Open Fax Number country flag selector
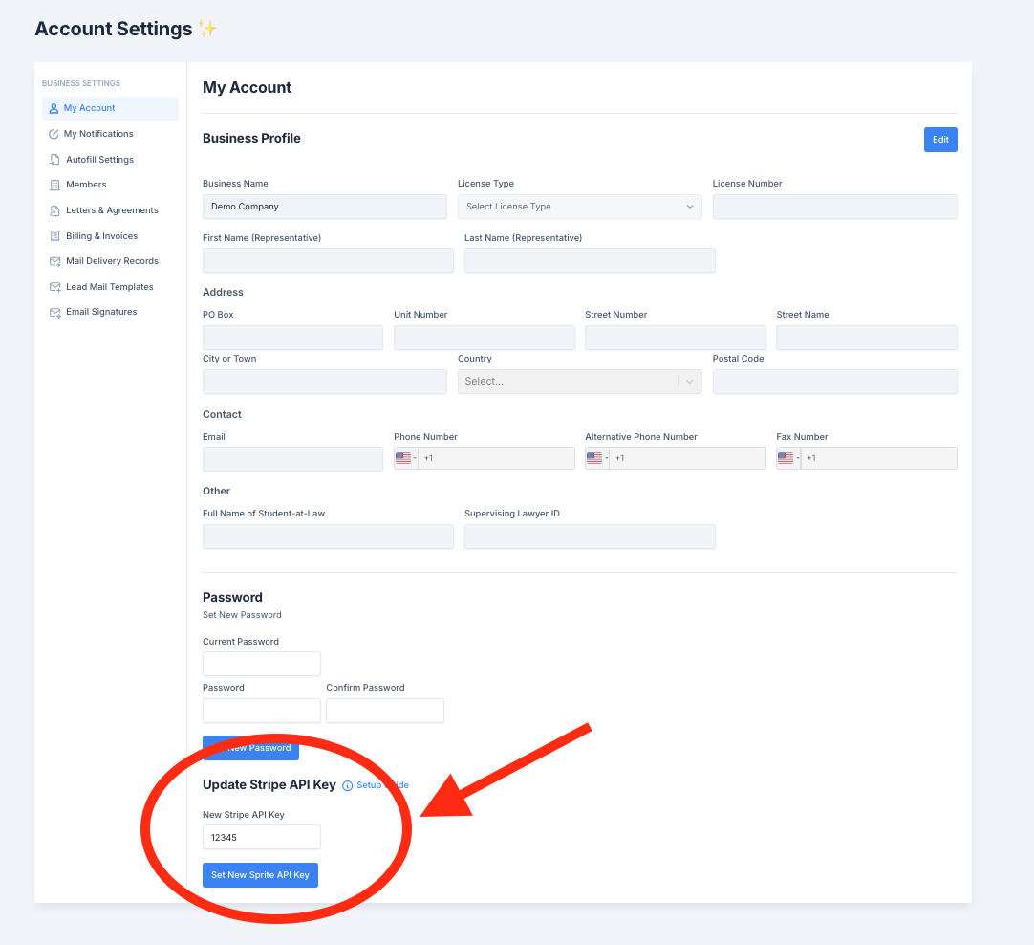Screen dimensions: 1034x945 point(787,458)
